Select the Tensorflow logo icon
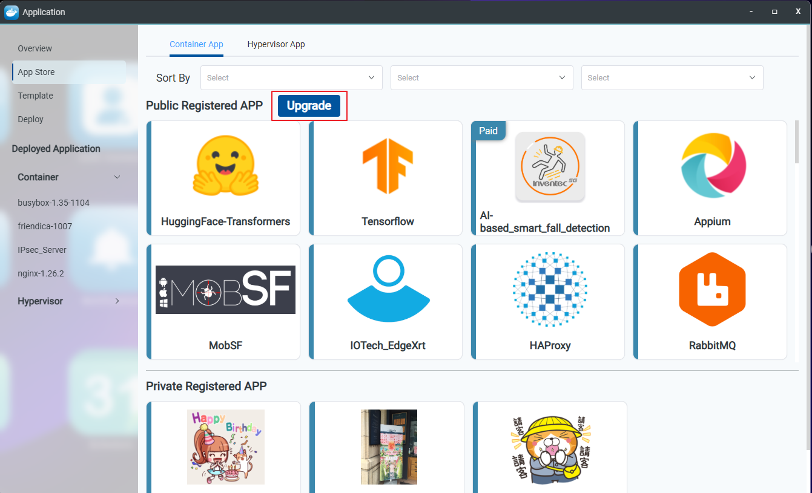 [388, 165]
